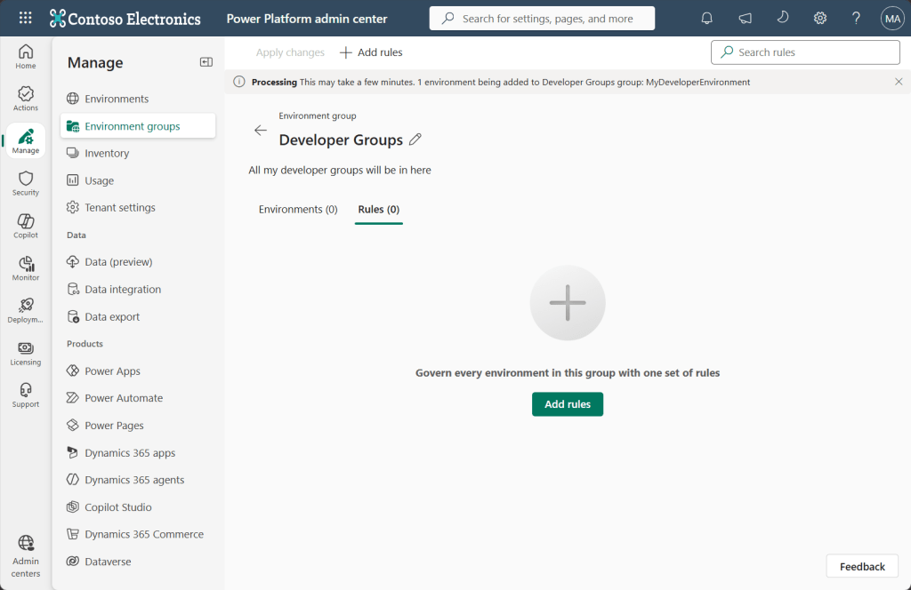Open Data integration menu item
The height and width of the screenshot is (590, 911).
click(x=138, y=289)
